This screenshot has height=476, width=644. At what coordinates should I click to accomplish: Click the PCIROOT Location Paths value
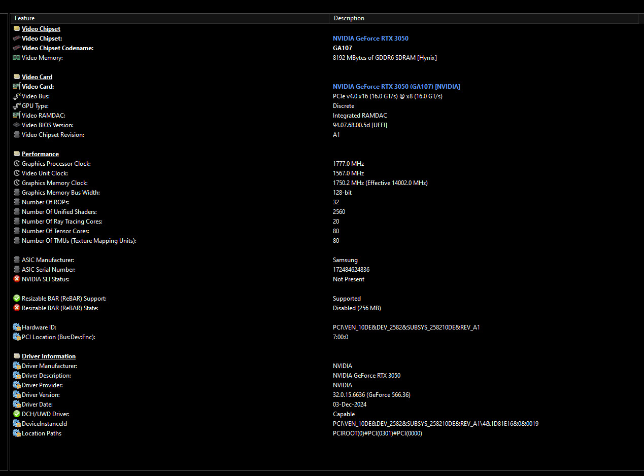377,433
